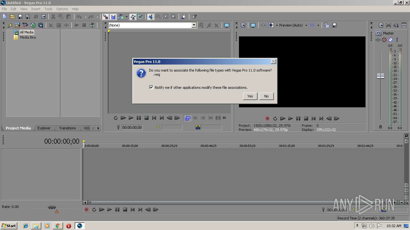Uncheck Notify me if other applications modify

151,87
